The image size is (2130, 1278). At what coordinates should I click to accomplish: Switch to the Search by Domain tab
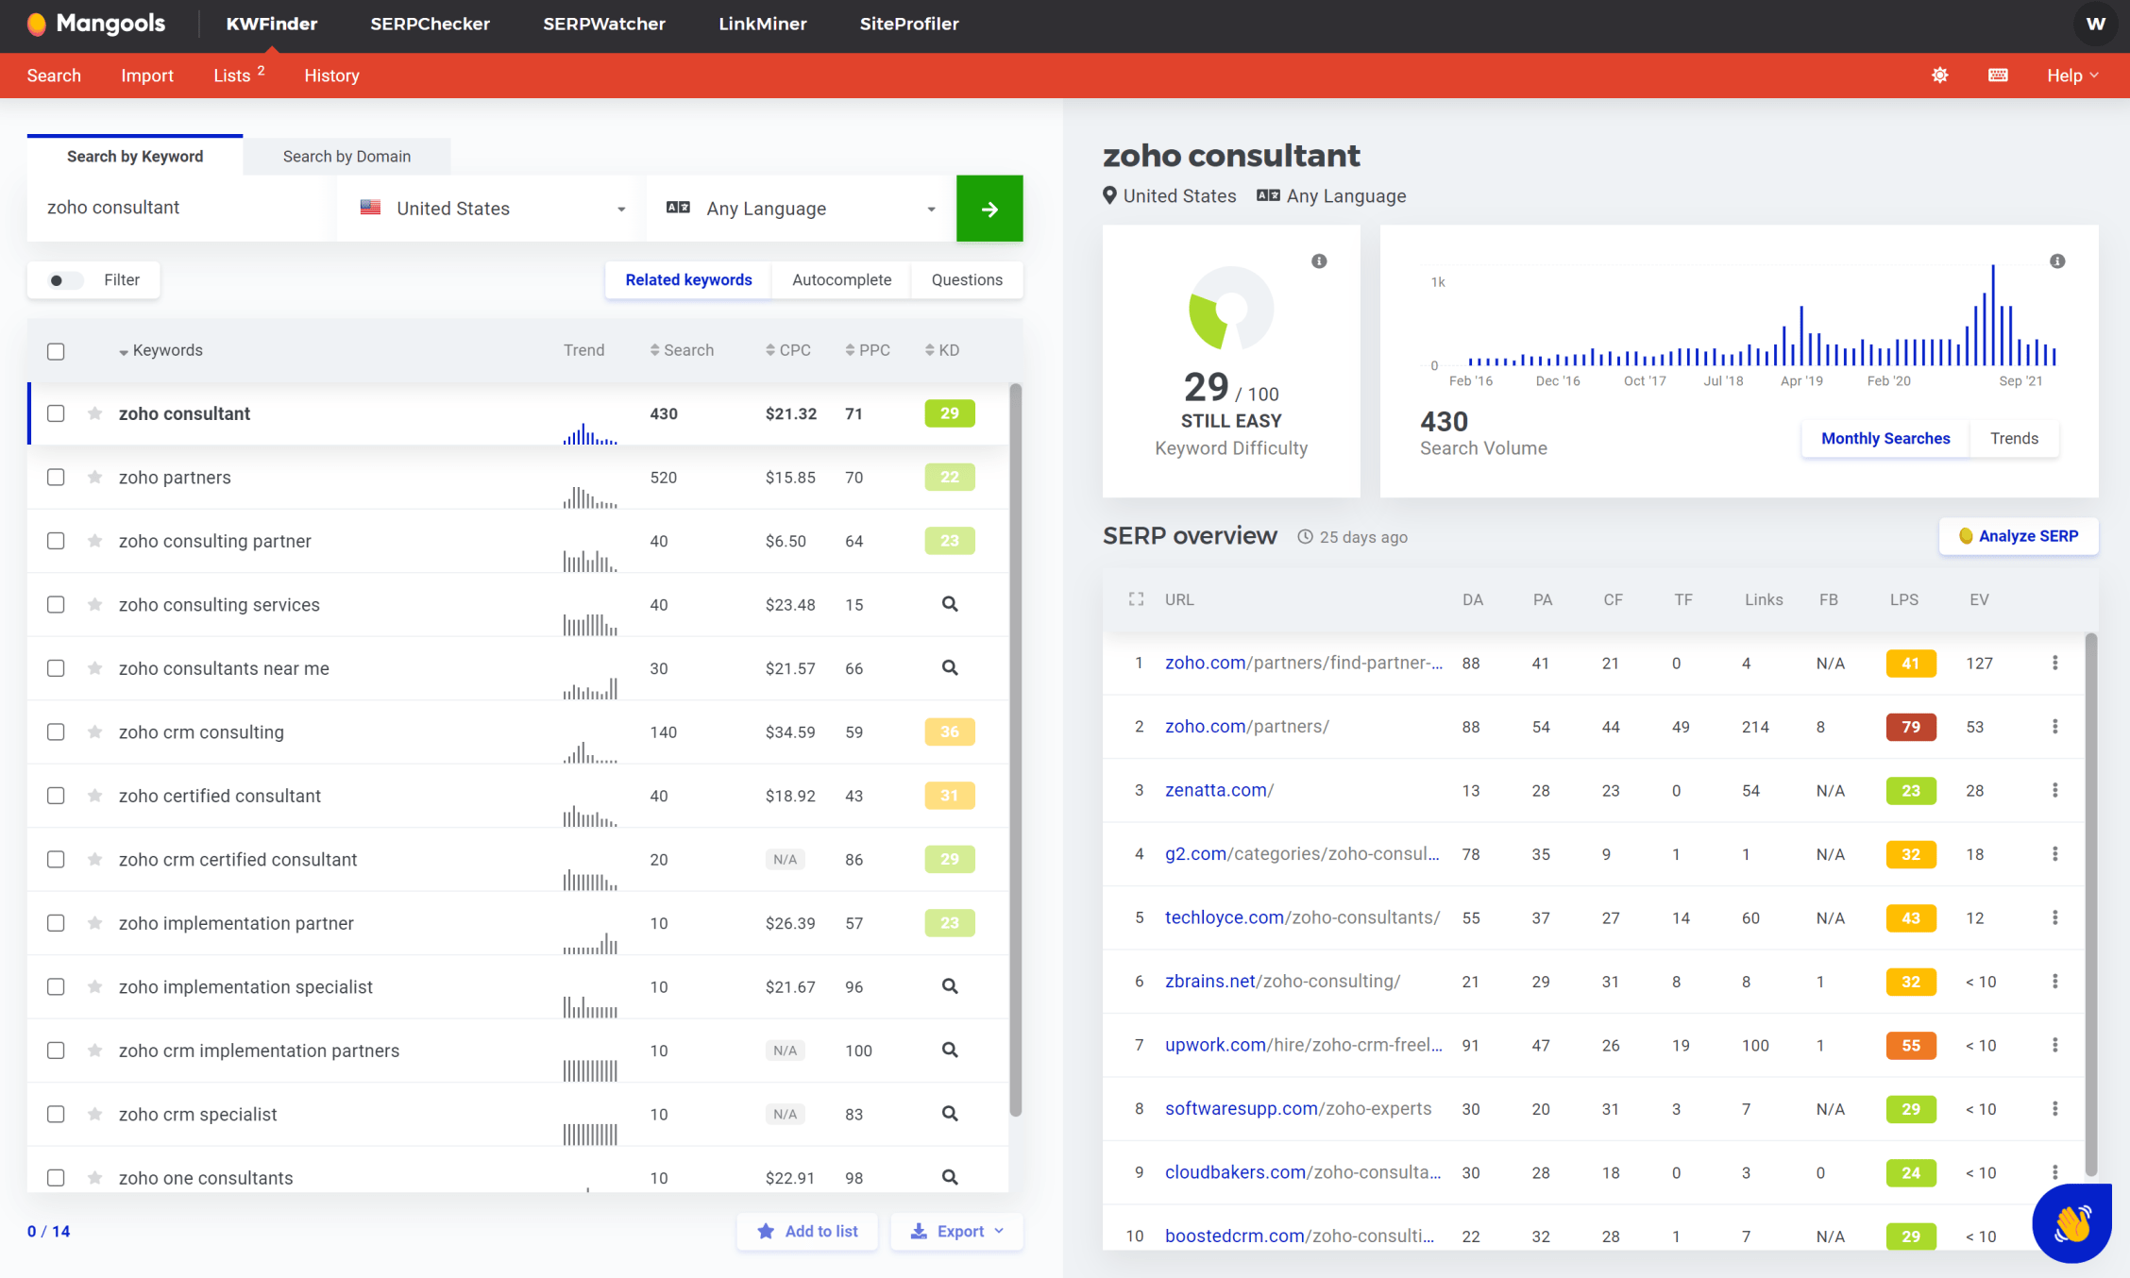click(347, 157)
